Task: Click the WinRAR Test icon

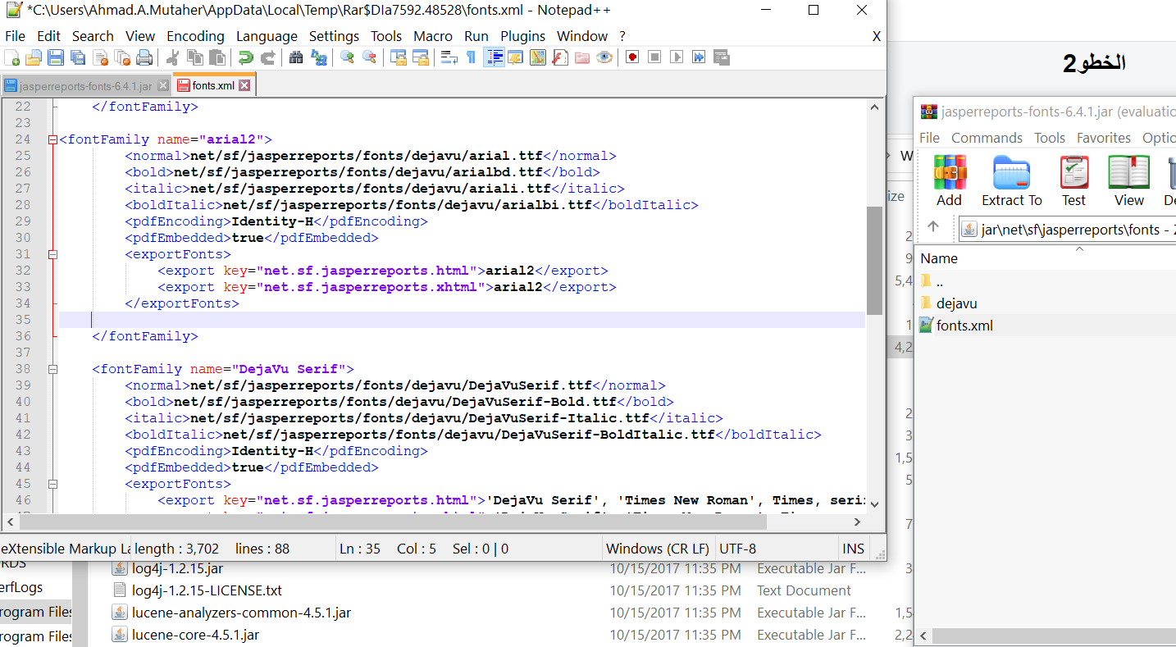Action: click(1073, 181)
